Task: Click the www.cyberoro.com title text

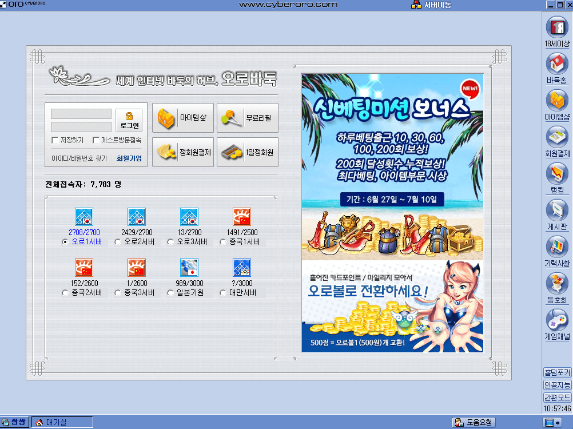Action: tap(288, 5)
